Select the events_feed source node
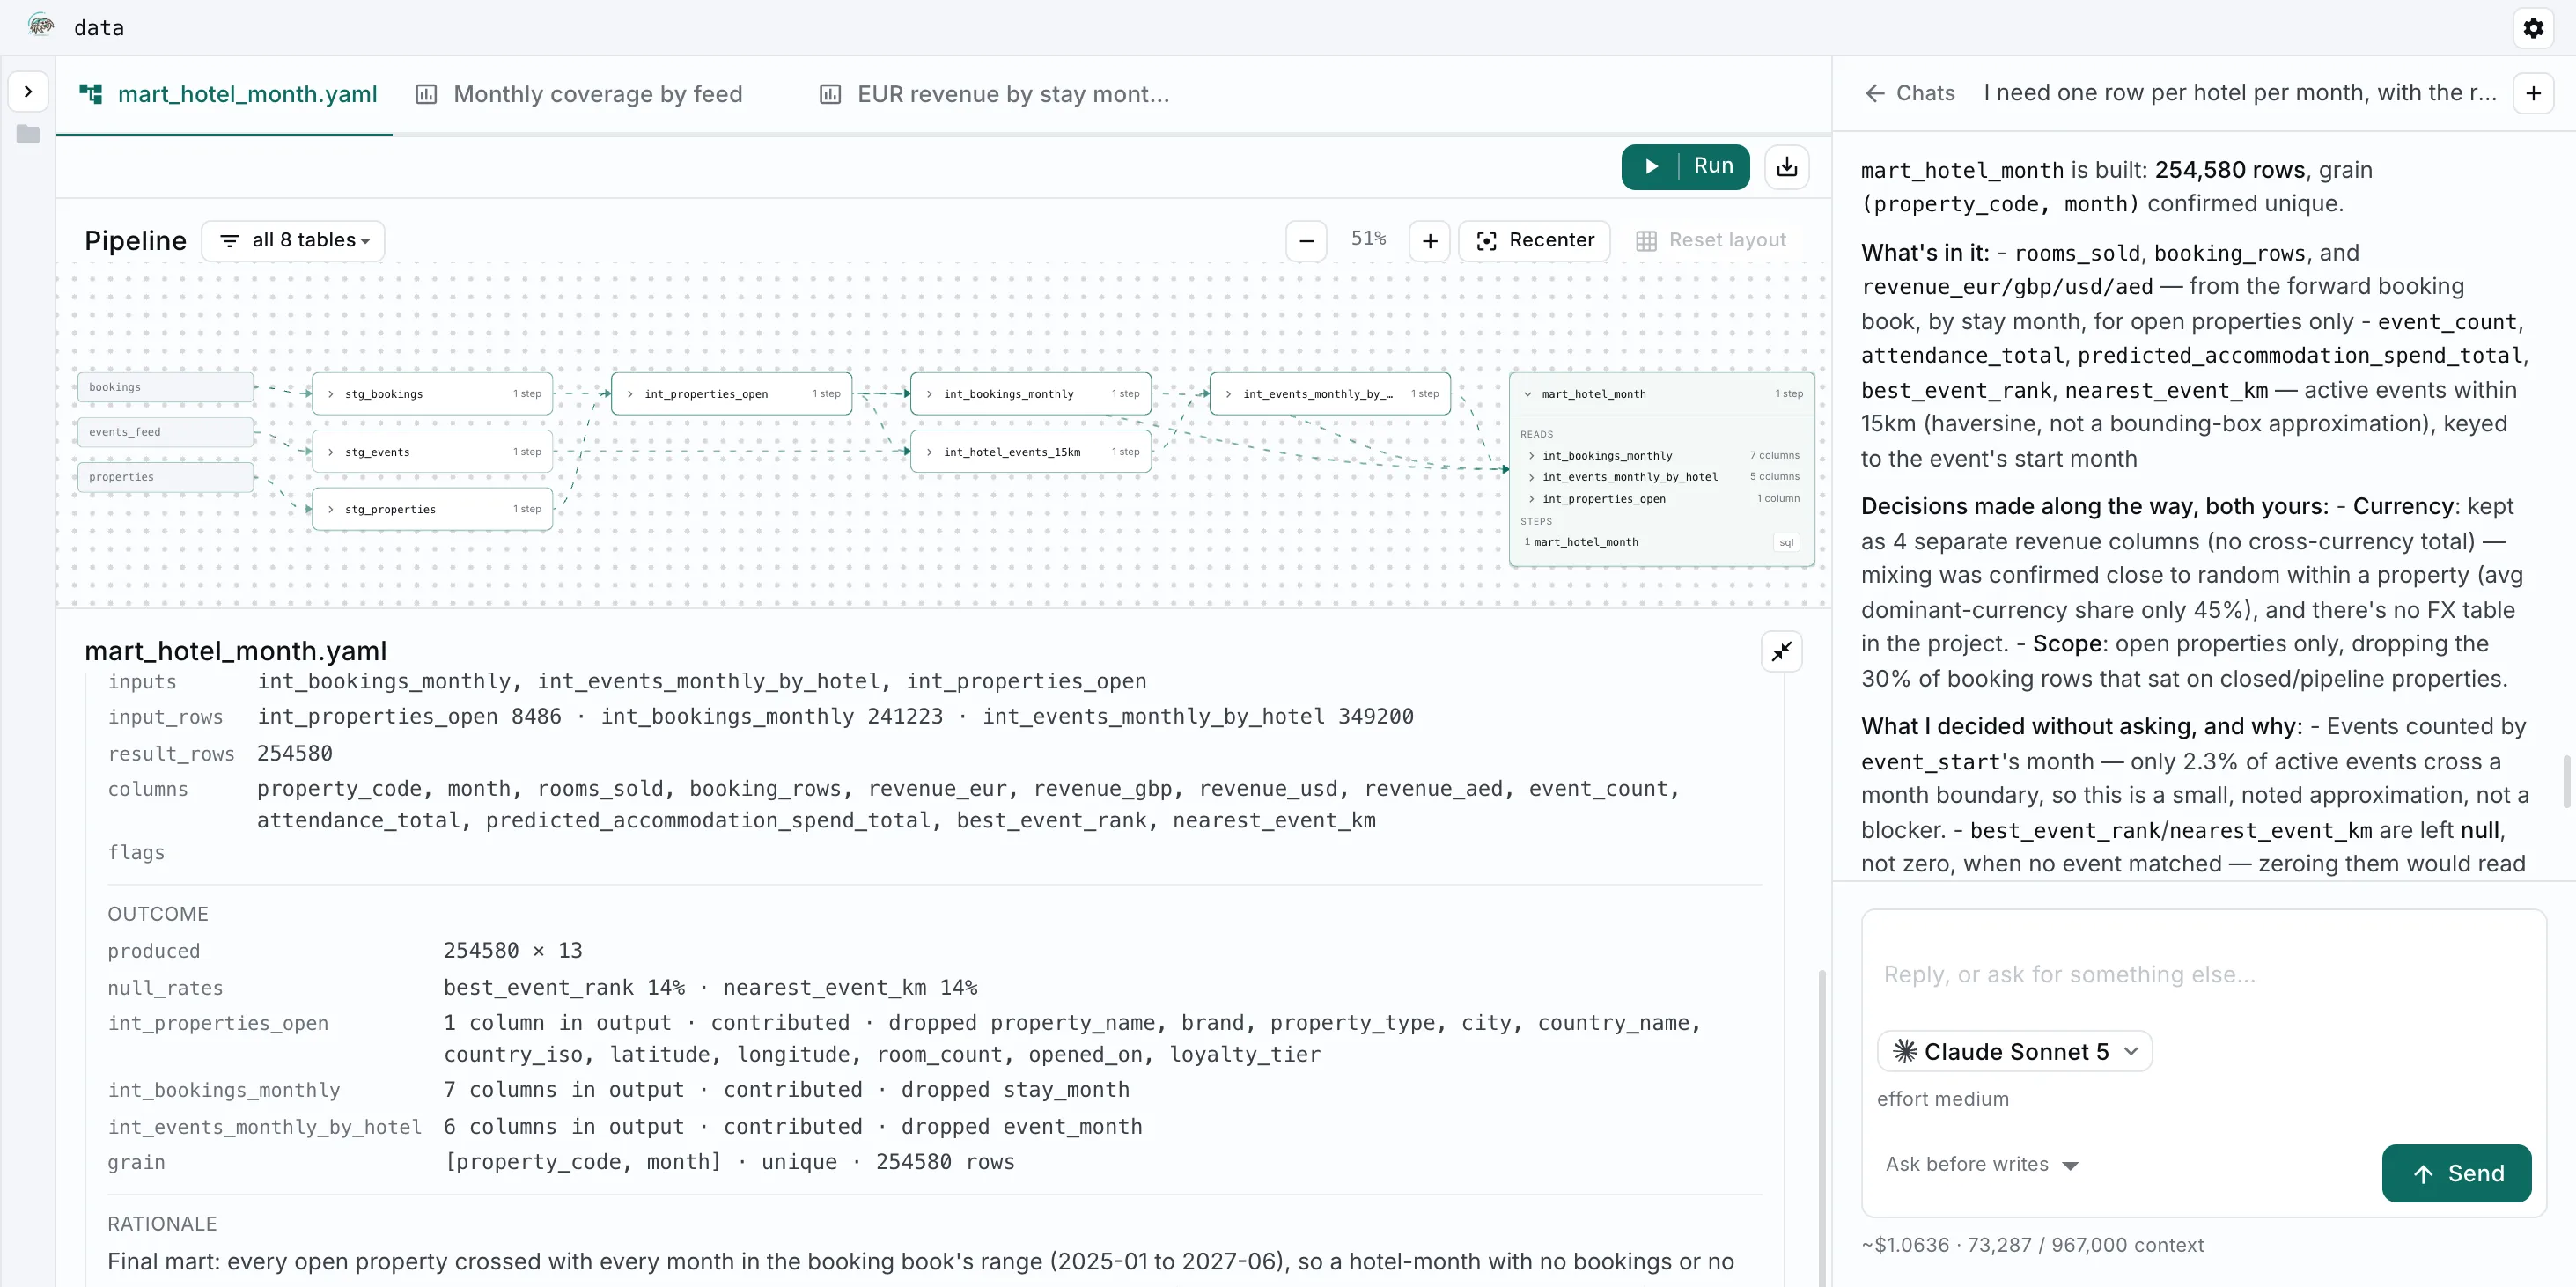The width and height of the screenshot is (2576, 1287). tap(166, 432)
